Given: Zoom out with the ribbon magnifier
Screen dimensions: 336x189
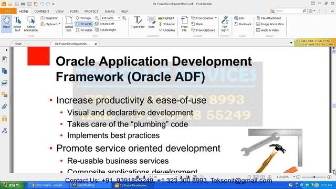Looking at the screenshot, I should pos(97,18).
